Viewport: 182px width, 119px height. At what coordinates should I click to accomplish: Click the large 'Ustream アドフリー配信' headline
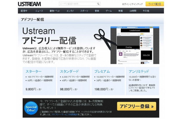(x=49, y=36)
